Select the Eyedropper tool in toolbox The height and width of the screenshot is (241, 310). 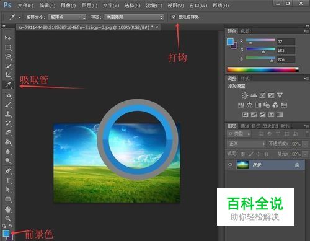pos(8,85)
